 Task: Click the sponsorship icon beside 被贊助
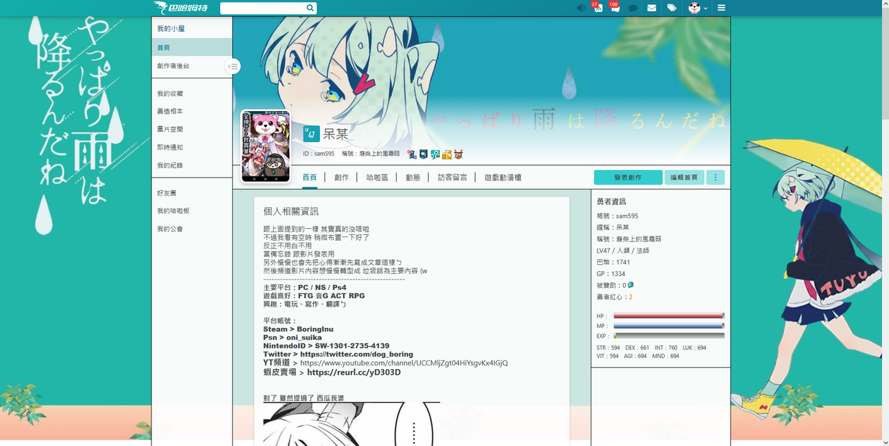tap(631, 285)
